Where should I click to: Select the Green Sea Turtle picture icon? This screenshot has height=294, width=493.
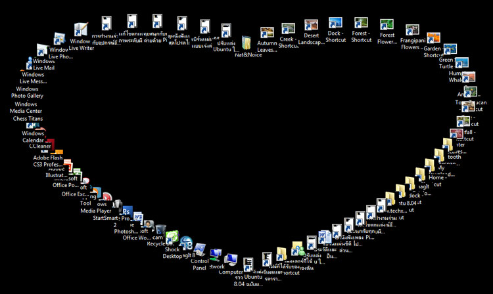pyautogui.click(x=450, y=49)
